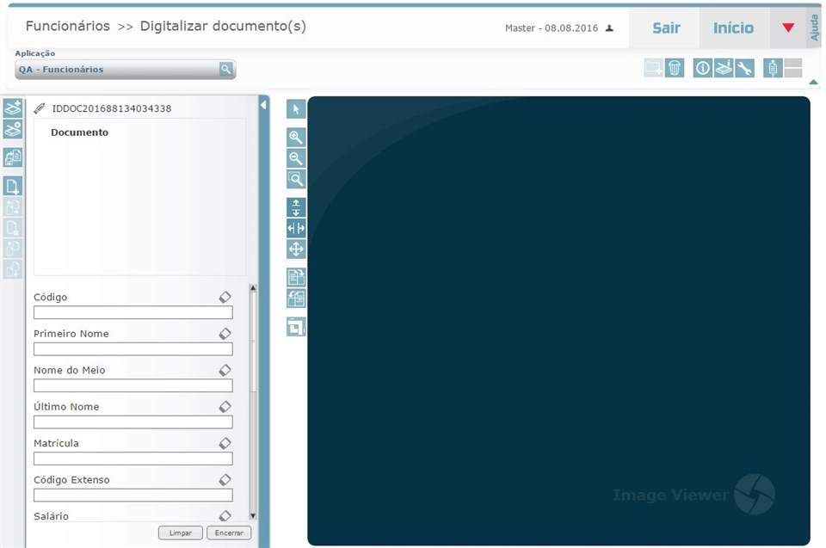Go to Início

733,27
